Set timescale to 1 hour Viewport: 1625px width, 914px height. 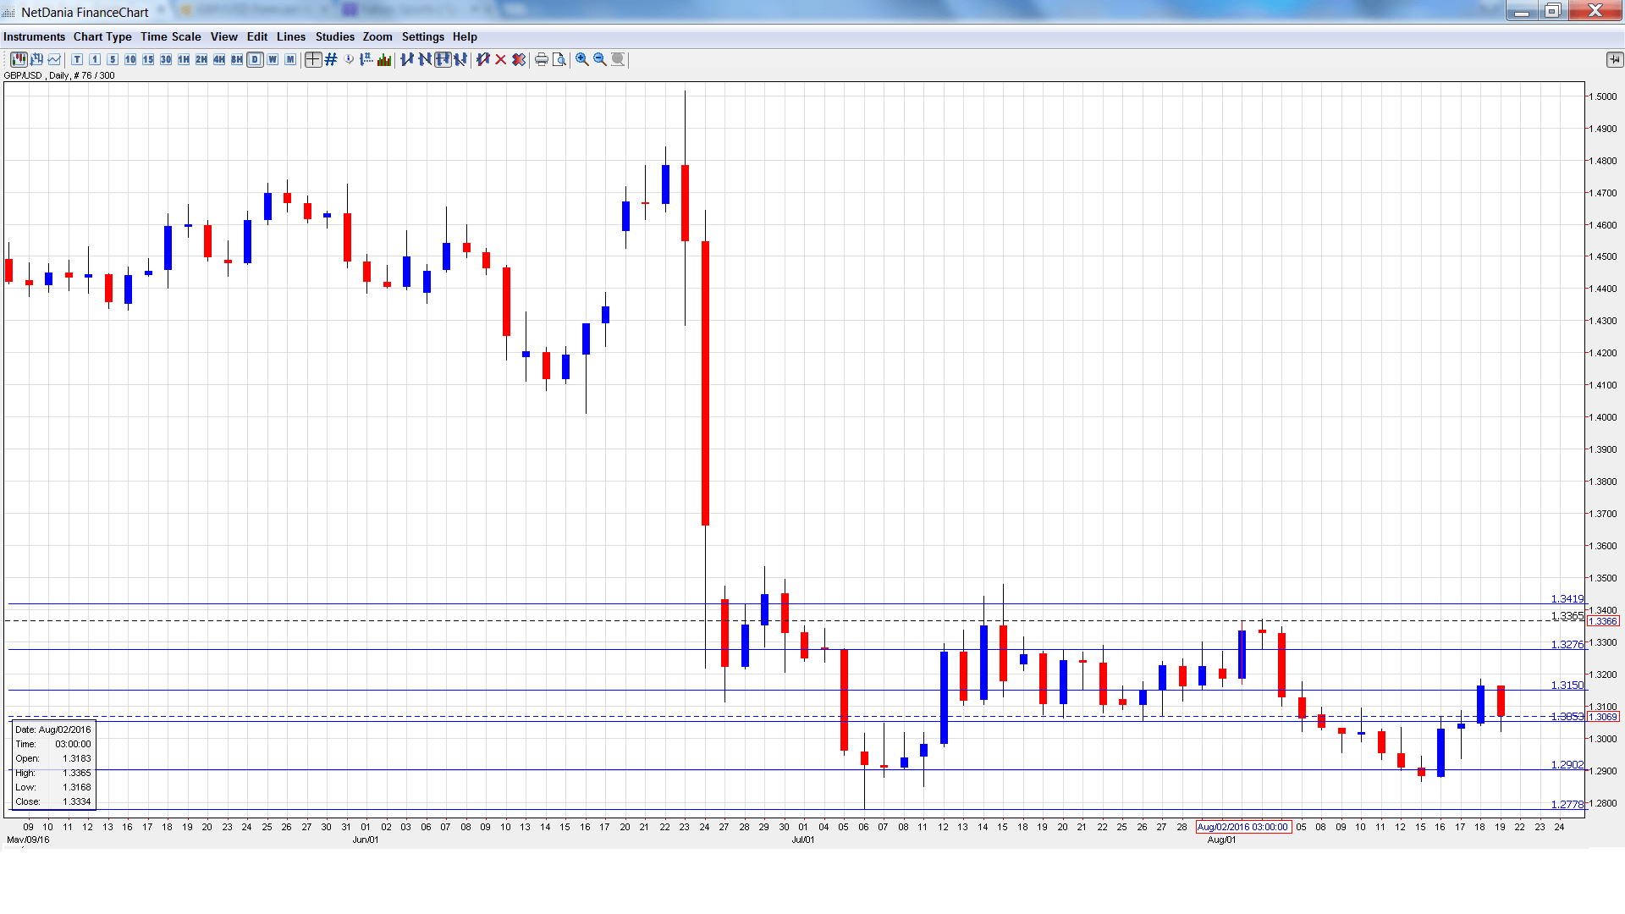184,59
